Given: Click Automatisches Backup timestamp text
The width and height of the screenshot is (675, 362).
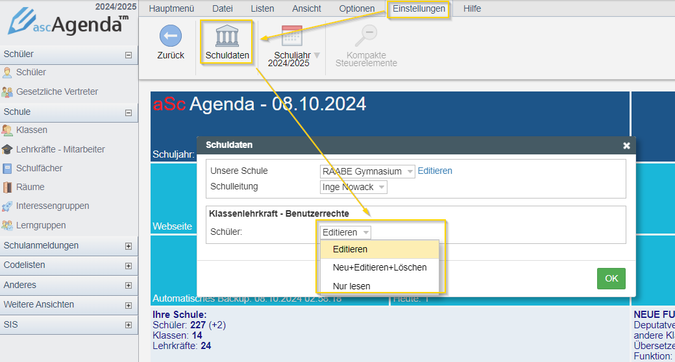Looking at the screenshot, I should point(247,298).
